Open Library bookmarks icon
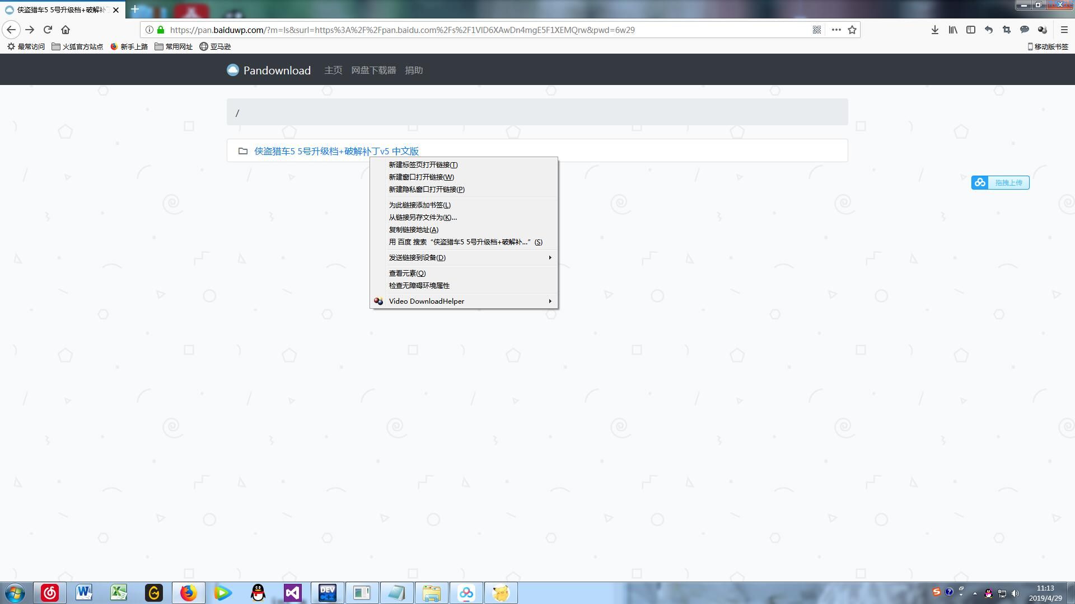This screenshot has width=1075, height=604. [x=953, y=30]
